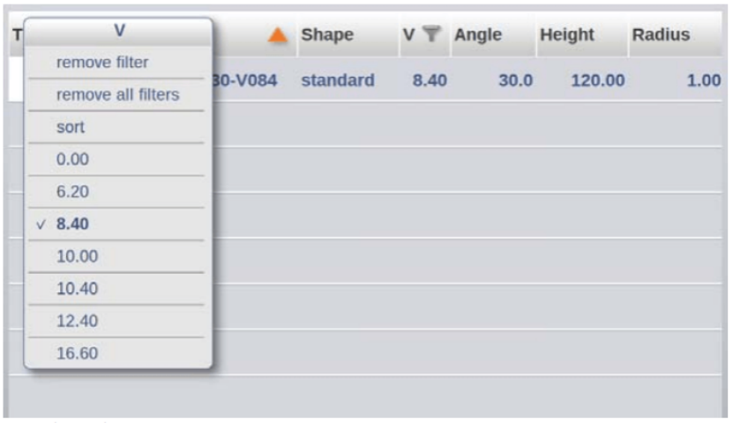
Task: Filter by value 16.60
Action: (x=77, y=353)
